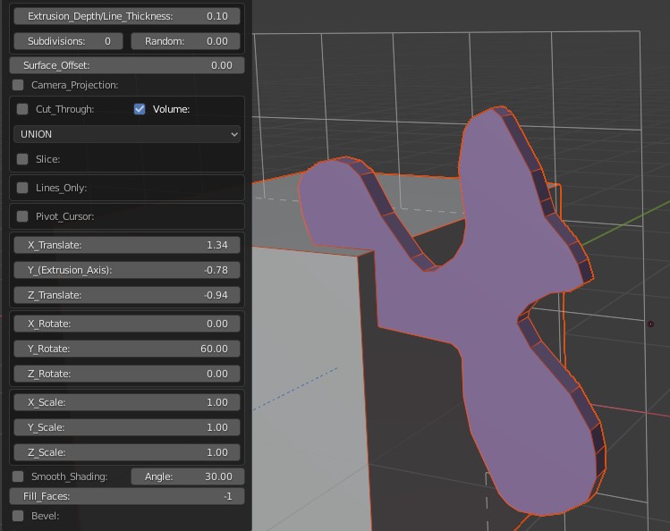
Task: Click the smooth shading Angle field
Action: point(185,476)
